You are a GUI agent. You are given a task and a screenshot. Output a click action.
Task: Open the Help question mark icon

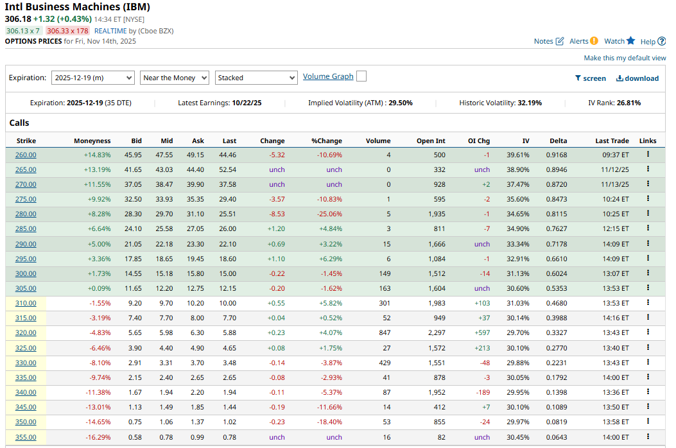point(662,42)
